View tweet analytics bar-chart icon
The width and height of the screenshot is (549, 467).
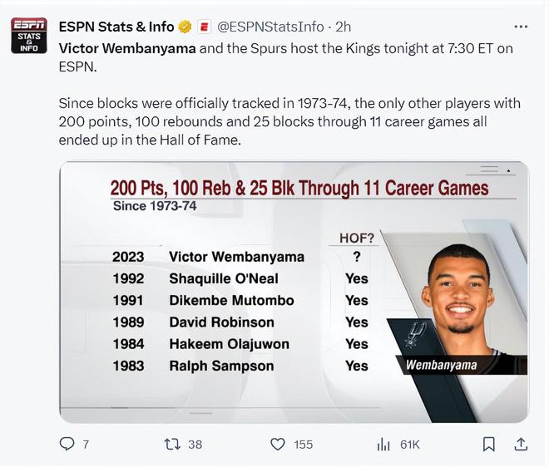click(x=383, y=445)
